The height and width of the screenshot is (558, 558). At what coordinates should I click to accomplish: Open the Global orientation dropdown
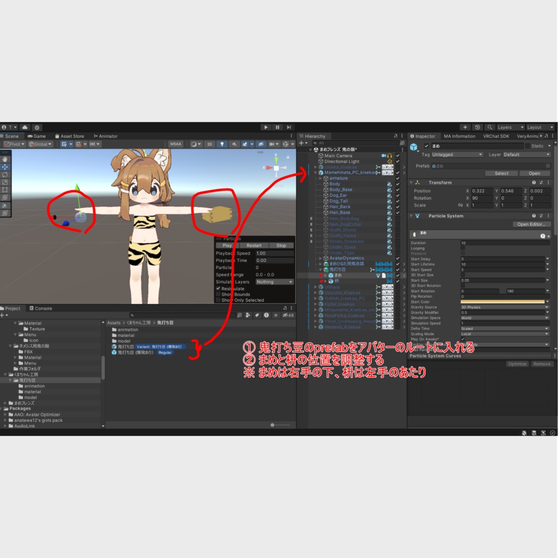(x=40, y=144)
